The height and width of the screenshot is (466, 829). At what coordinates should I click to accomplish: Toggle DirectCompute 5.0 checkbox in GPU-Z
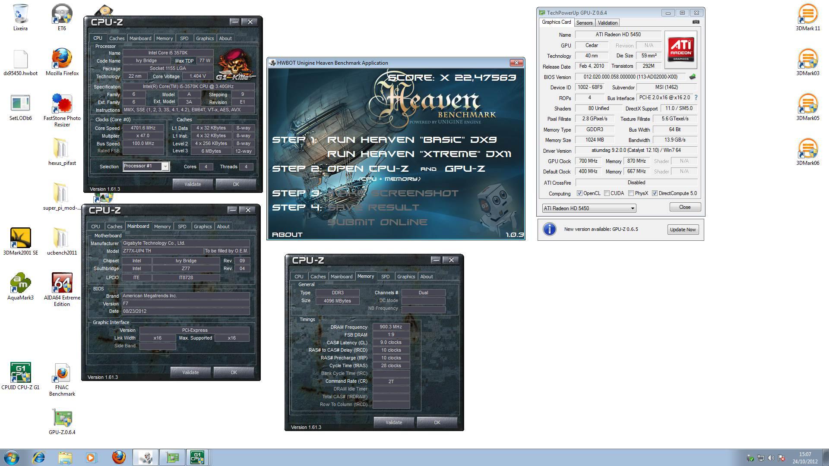655,193
